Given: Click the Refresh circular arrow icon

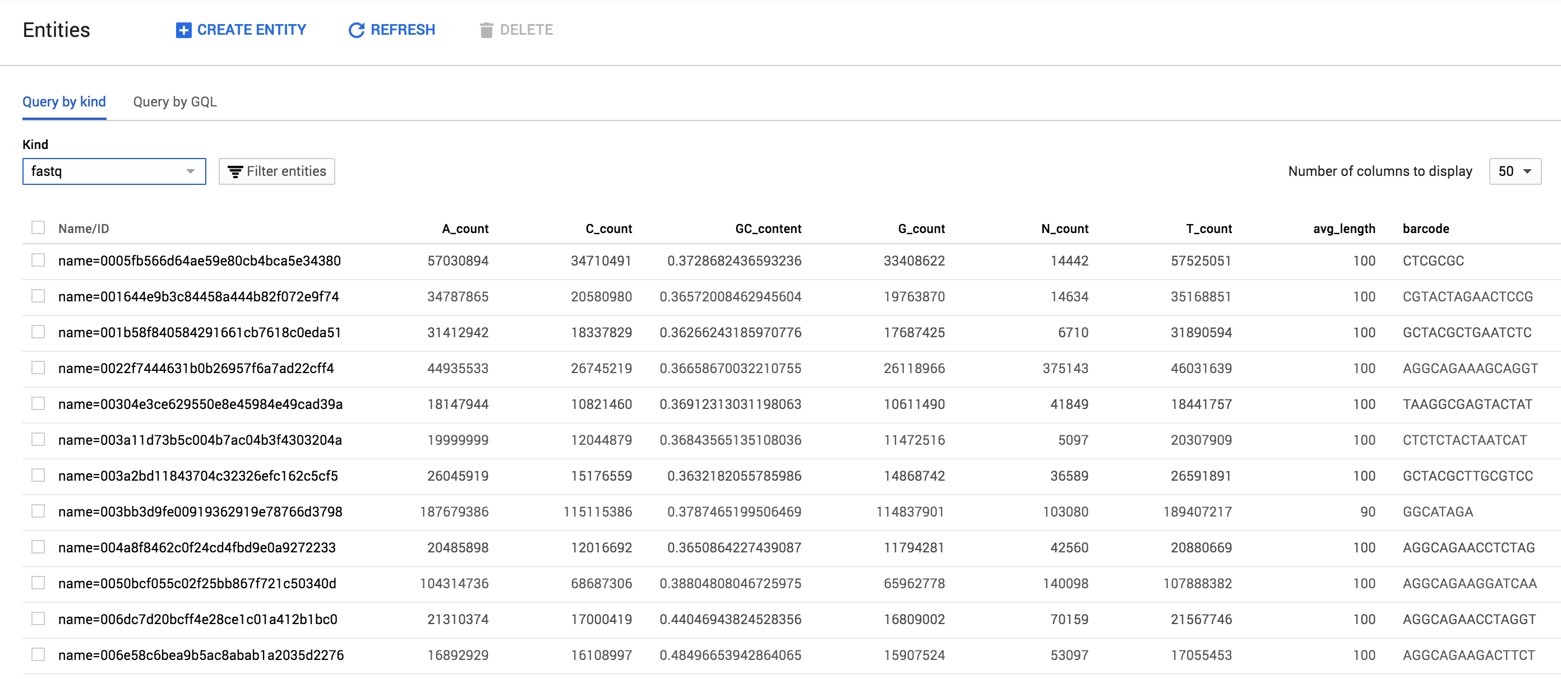Looking at the screenshot, I should (356, 30).
